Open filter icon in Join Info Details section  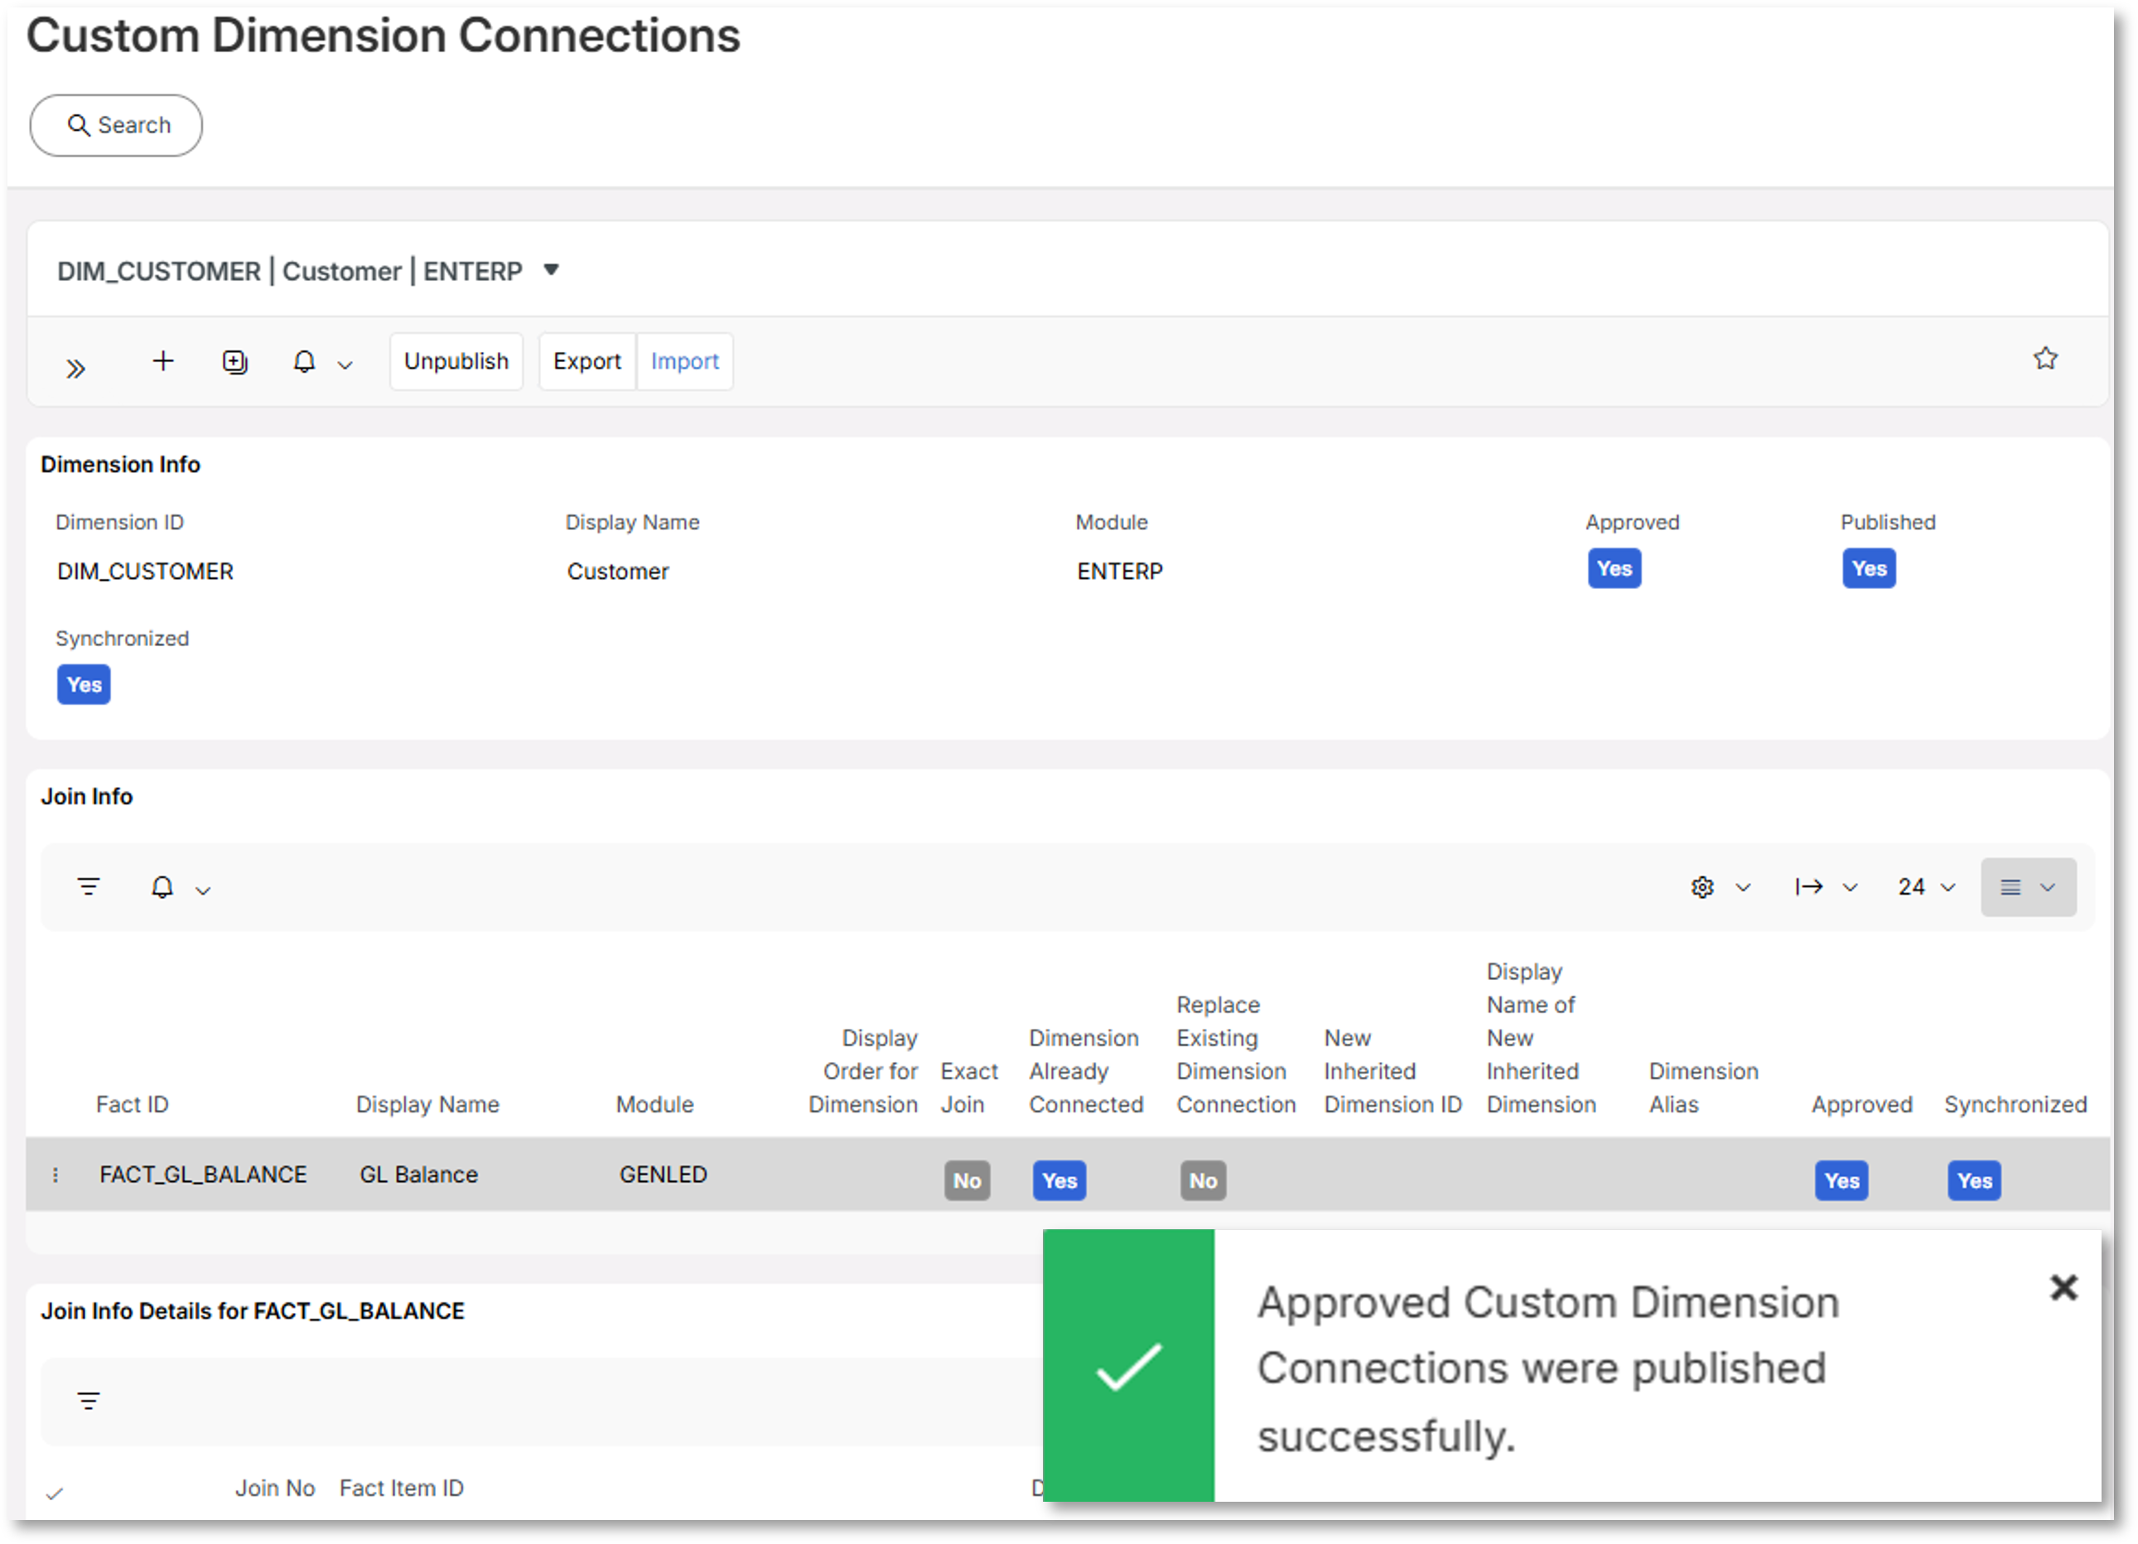click(x=89, y=1401)
